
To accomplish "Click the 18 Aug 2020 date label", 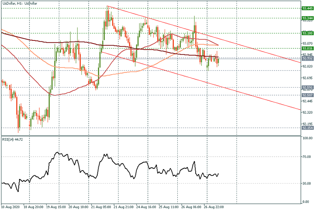I will (x=10, y=207).
